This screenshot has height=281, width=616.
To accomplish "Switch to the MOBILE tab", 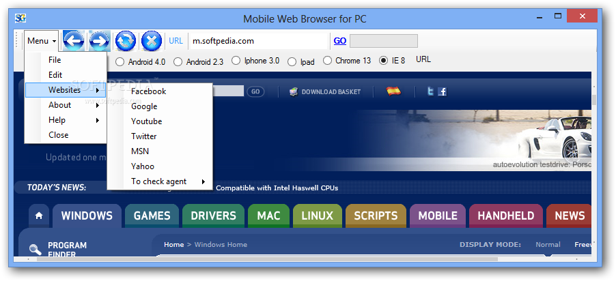I will pyautogui.click(x=438, y=216).
